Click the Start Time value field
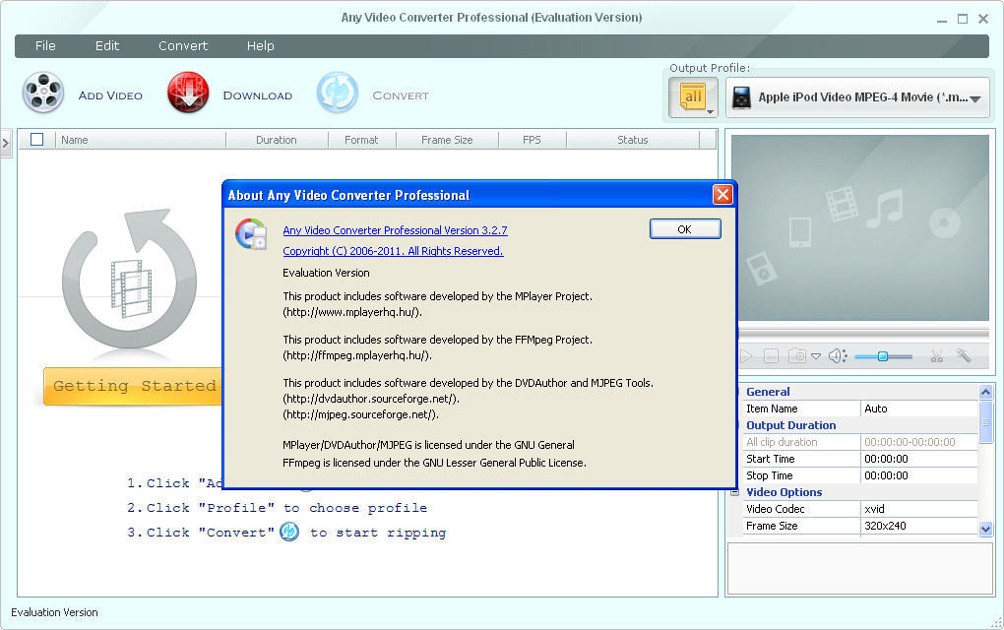Screen dimensions: 1004x630 pos(918,459)
